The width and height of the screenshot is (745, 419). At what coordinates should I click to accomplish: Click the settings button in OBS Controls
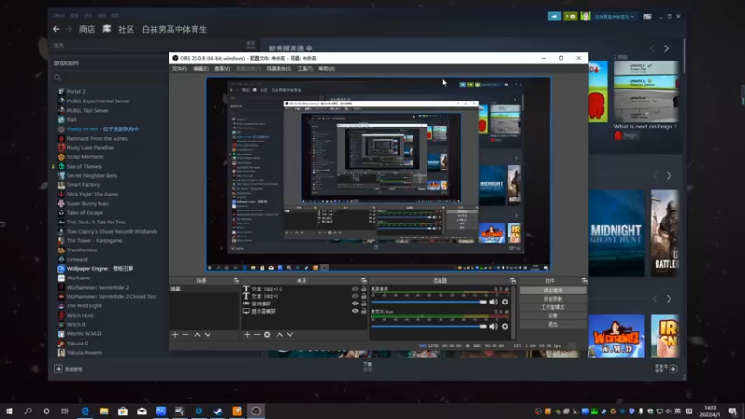click(552, 316)
